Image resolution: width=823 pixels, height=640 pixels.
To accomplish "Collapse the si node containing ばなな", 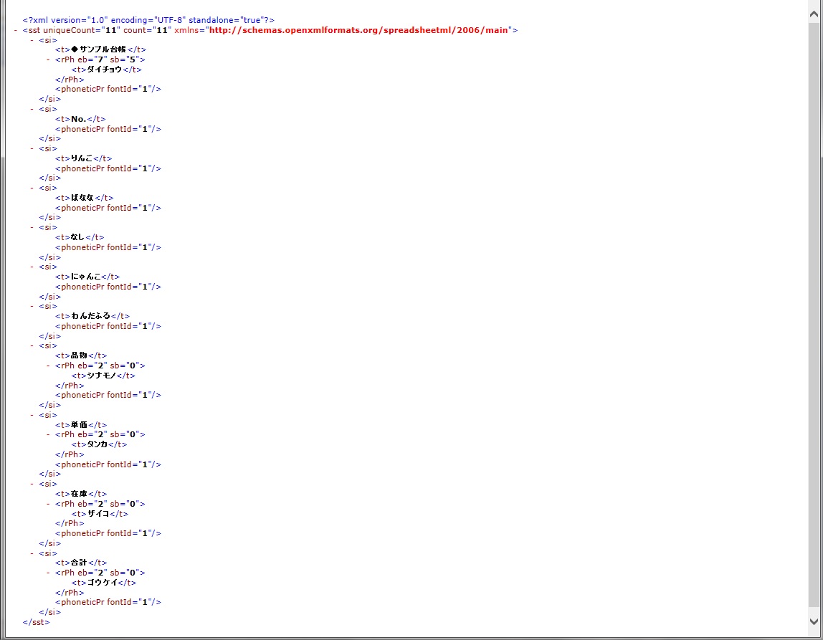I will 32,188.
